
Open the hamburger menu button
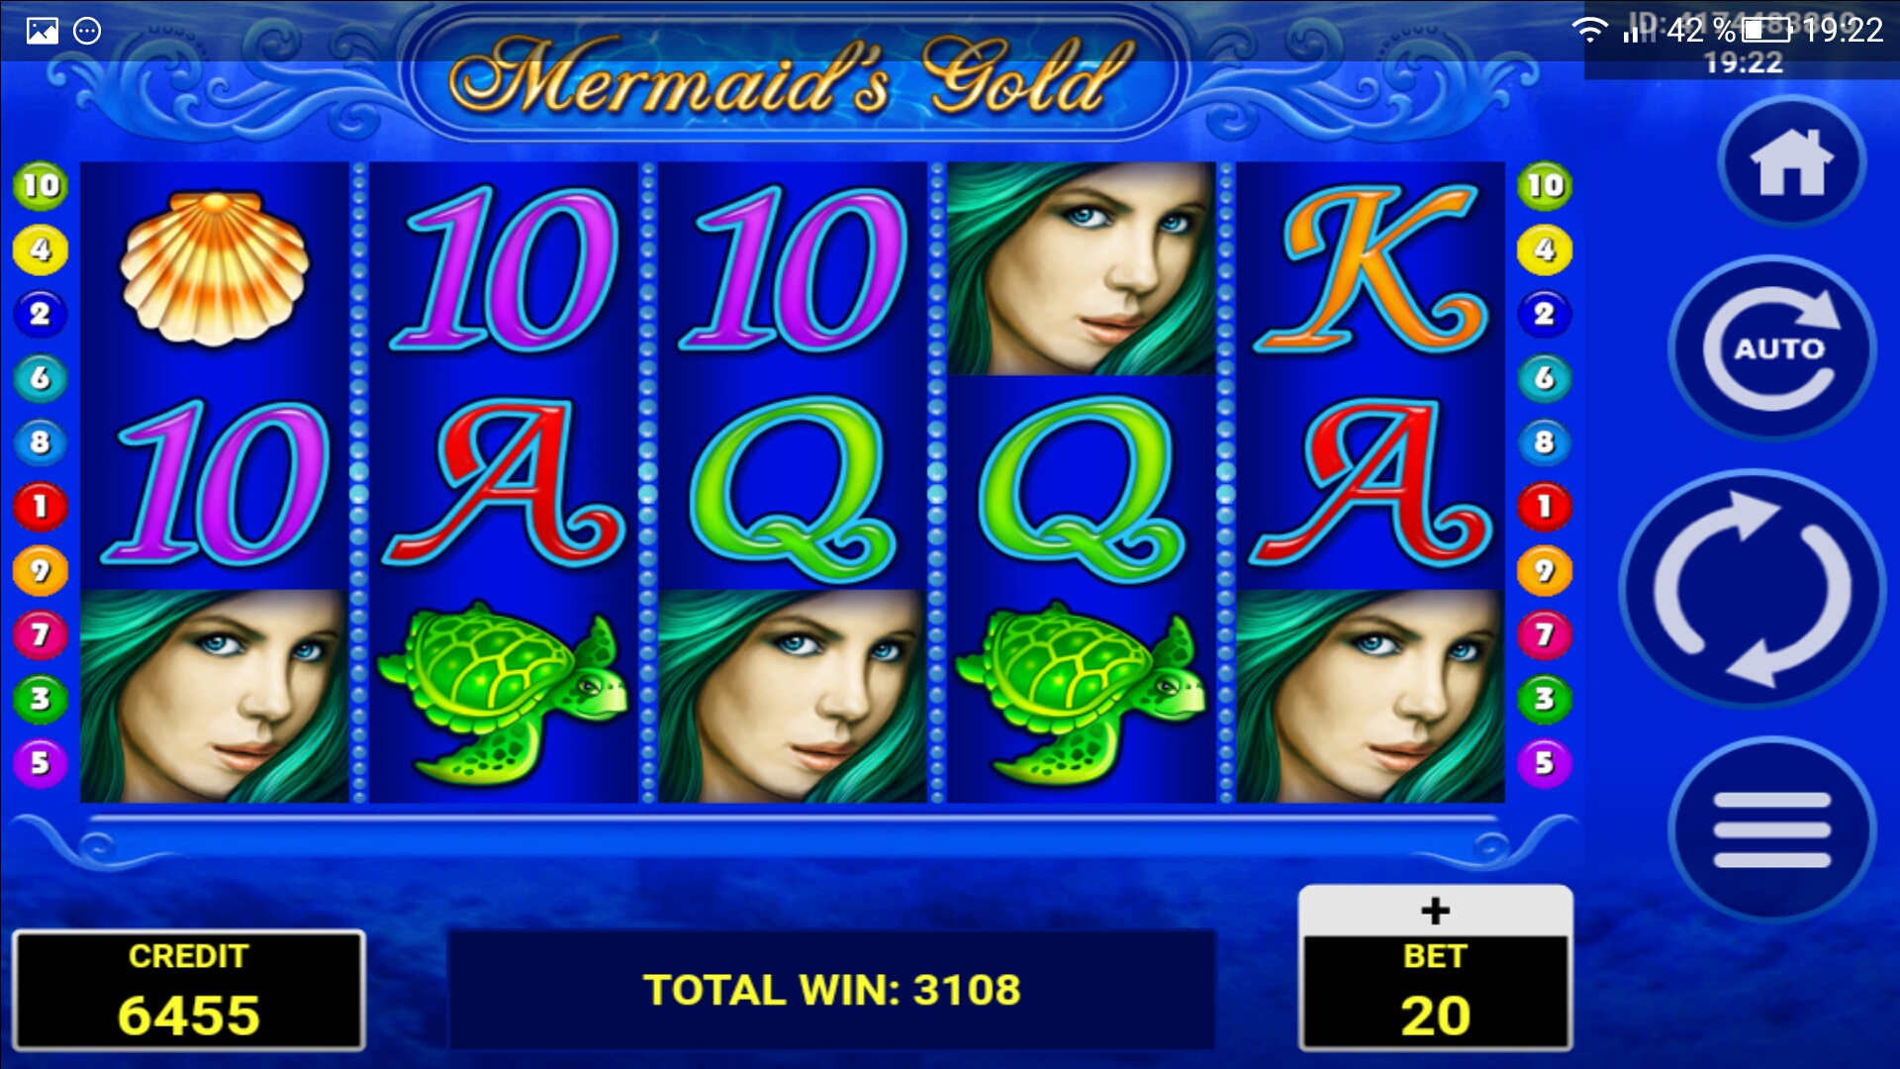pos(1771,829)
